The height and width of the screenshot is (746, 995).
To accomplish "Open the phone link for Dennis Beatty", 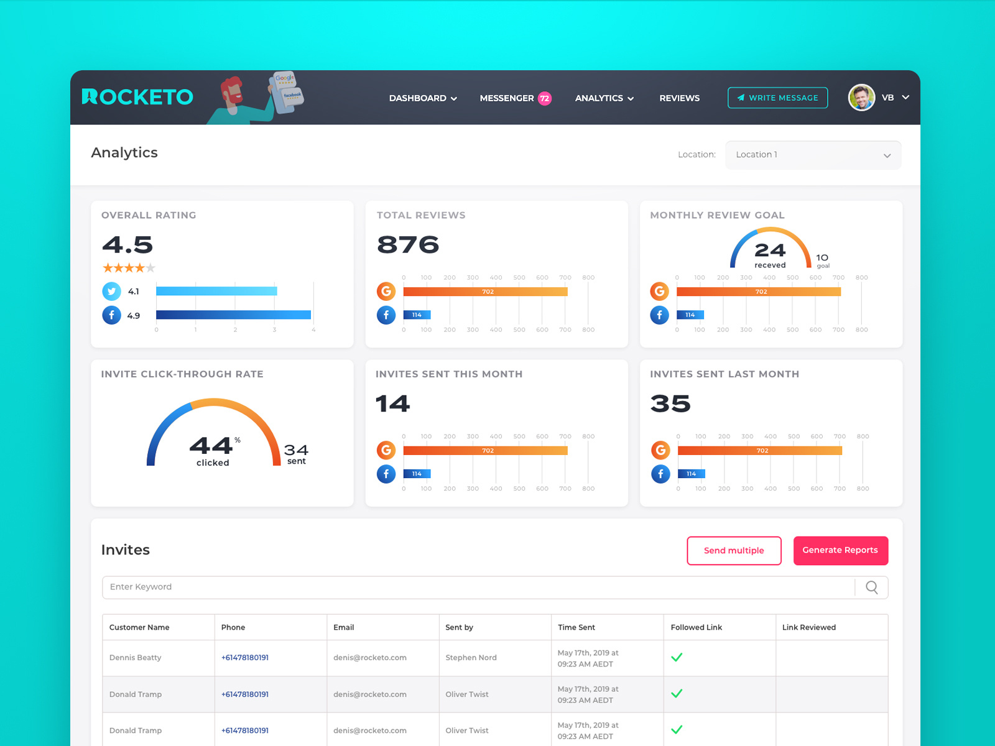I will click(x=244, y=657).
